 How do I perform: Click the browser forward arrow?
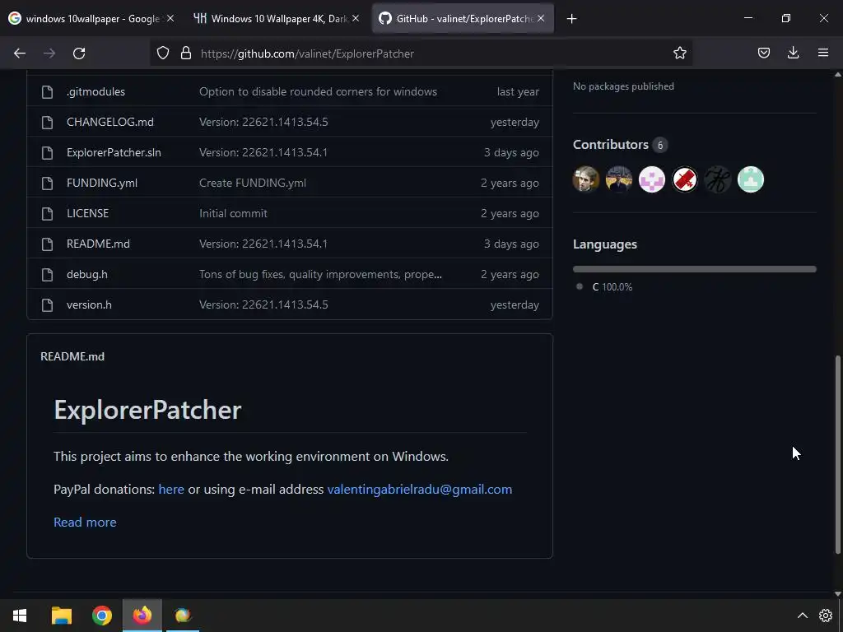(49, 53)
